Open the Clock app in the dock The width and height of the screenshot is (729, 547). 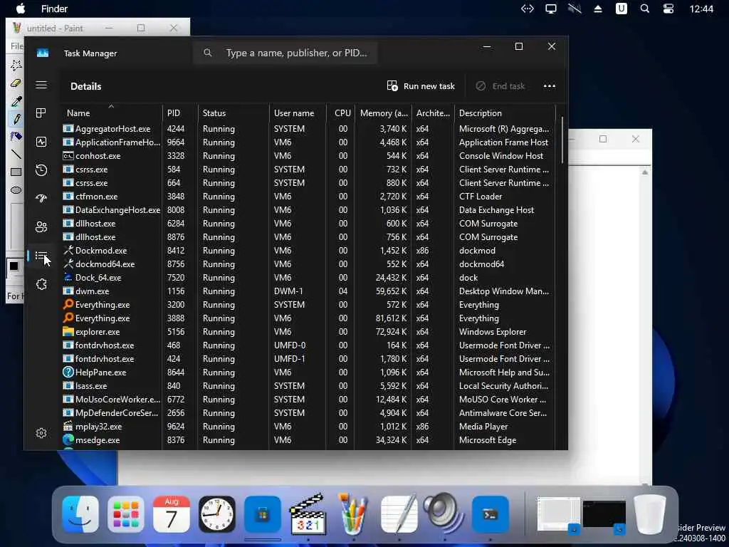(217, 514)
